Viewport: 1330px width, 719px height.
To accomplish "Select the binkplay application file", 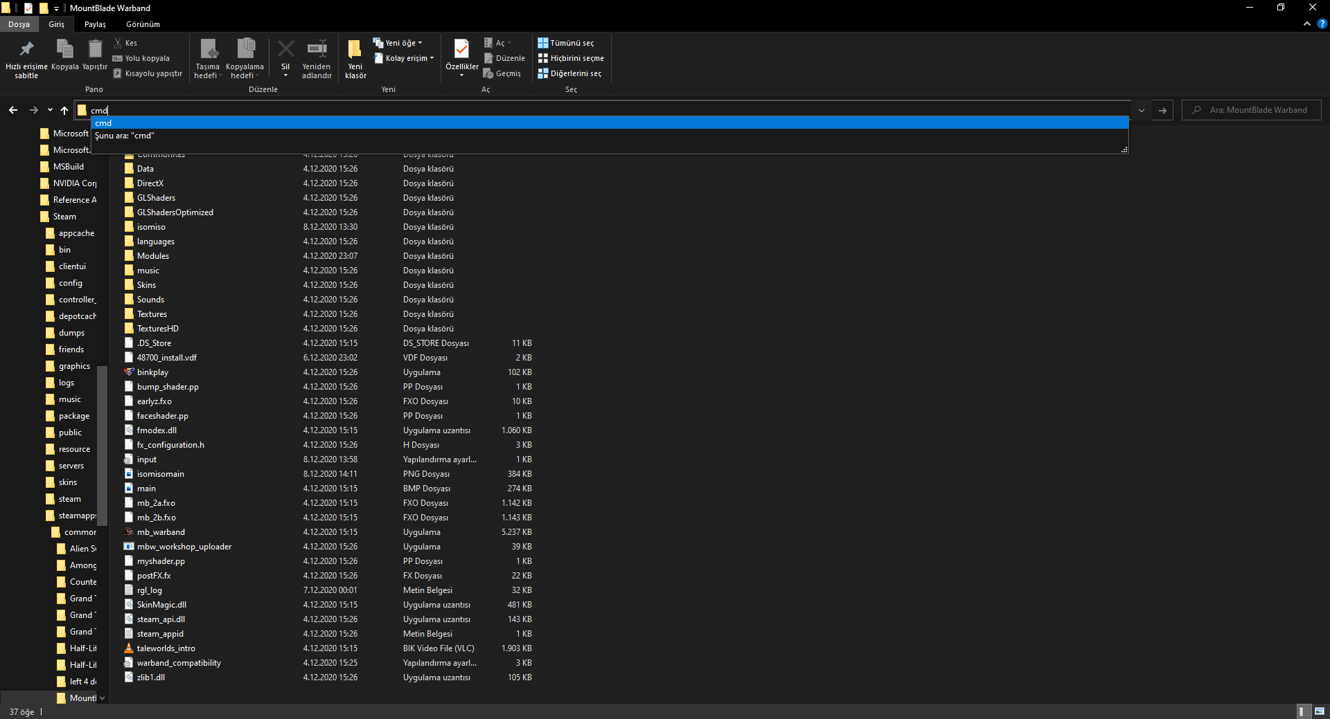I will click(x=152, y=372).
